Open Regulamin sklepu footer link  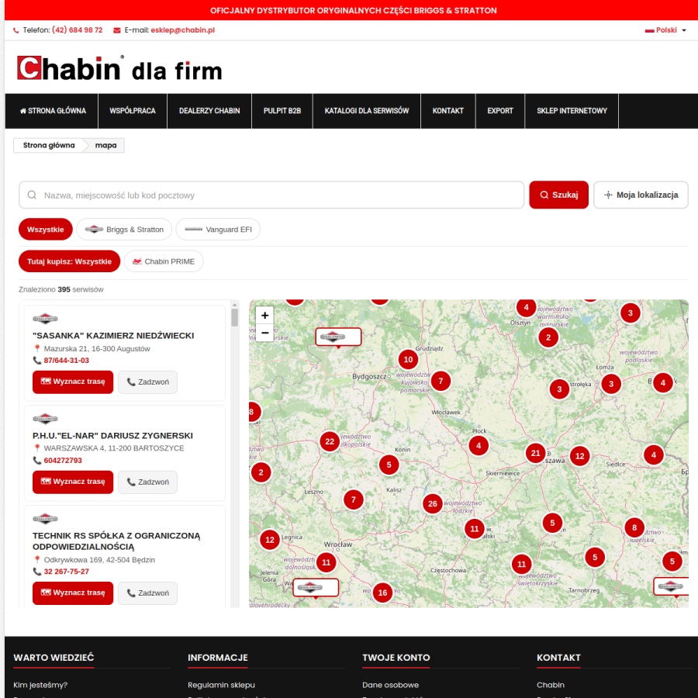pyautogui.click(x=221, y=685)
